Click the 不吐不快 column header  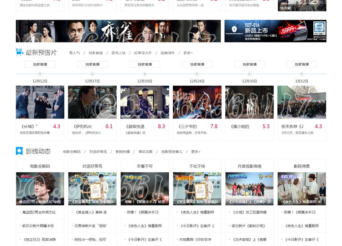(197, 166)
